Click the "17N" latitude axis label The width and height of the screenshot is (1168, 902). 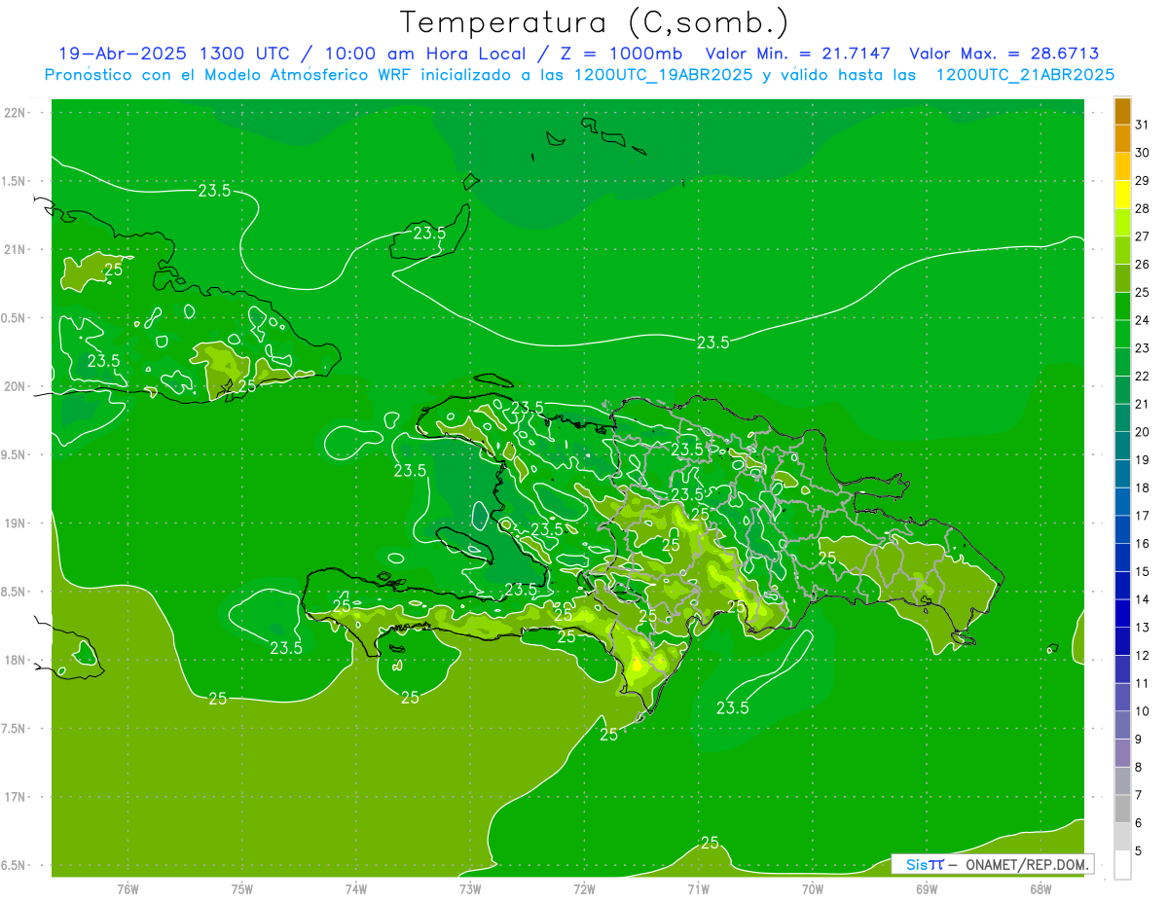click(17, 797)
